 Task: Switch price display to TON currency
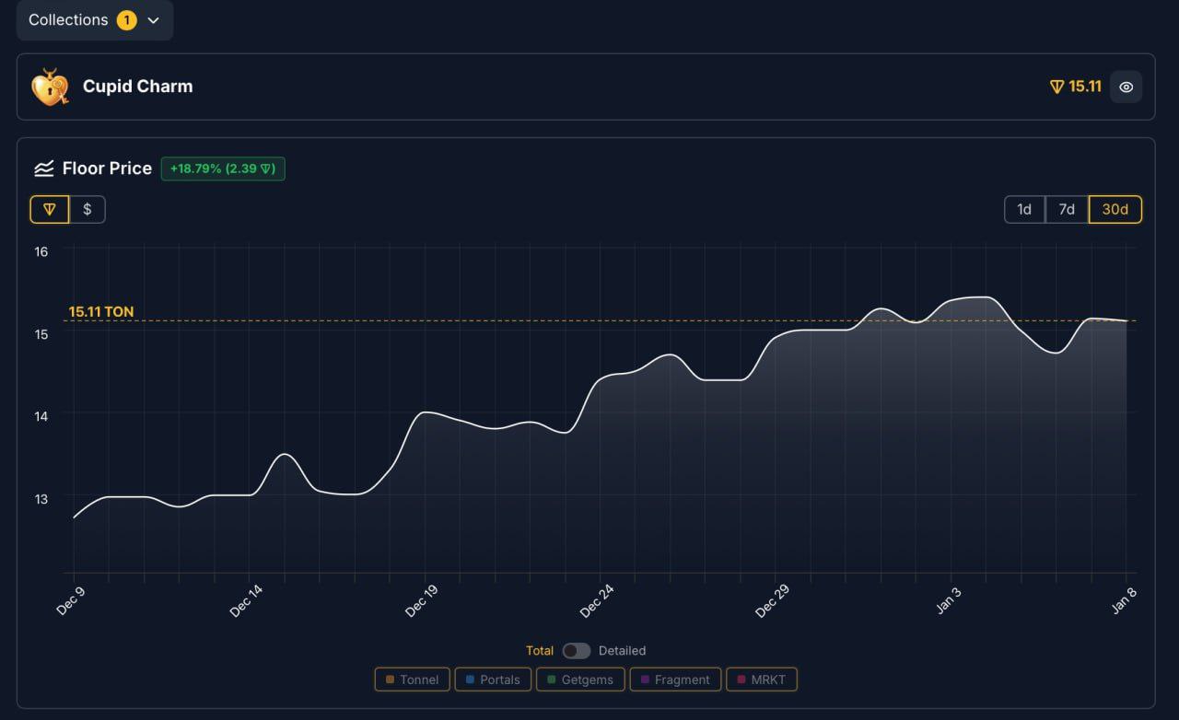[50, 210]
